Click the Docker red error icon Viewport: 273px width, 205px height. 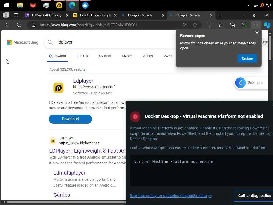pyautogui.click(x=135, y=117)
